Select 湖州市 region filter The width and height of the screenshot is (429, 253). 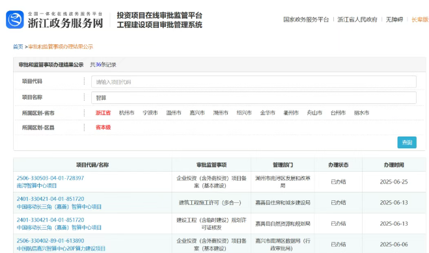coord(221,113)
